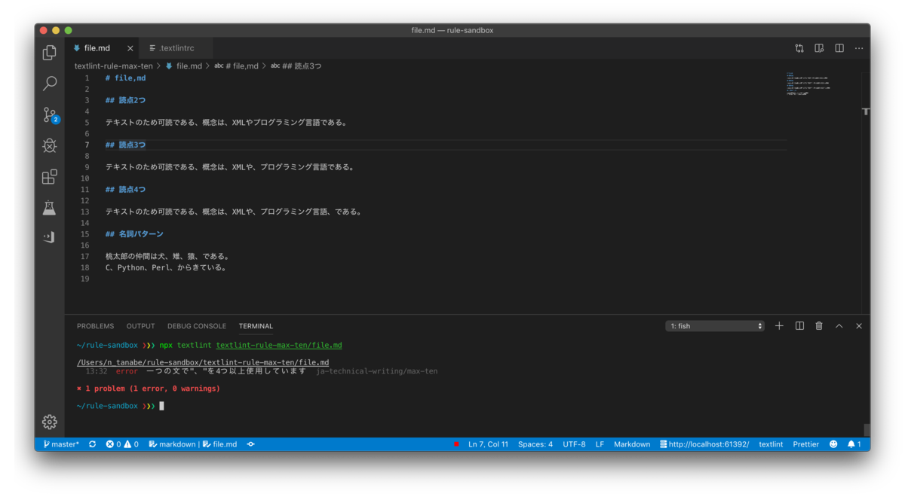This screenshot has height=497, width=905.
Task: Click the '# file,md' heading on line 1
Action: click(x=125, y=78)
